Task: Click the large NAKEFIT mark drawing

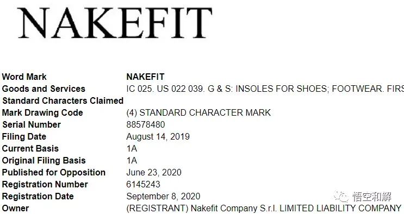Action: click(x=115, y=23)
